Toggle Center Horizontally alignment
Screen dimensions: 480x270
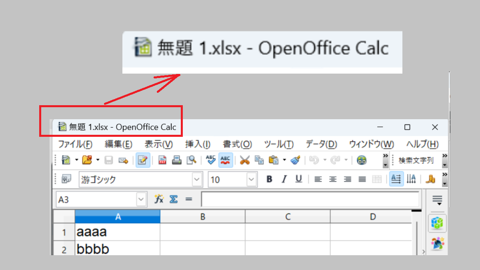pos(333,179)
